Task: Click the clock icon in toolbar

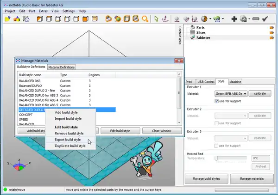Action: pos(26,19)
